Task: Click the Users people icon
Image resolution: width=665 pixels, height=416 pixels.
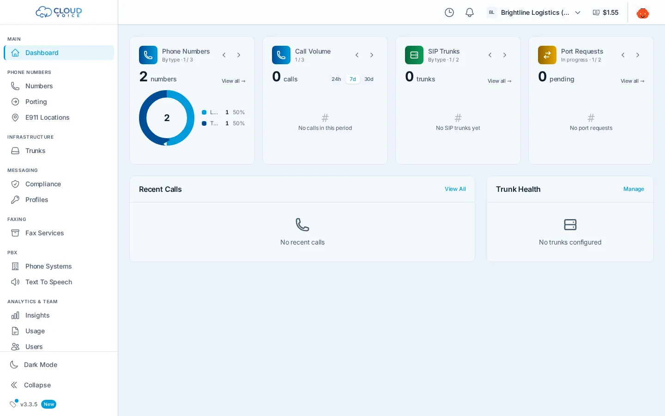Action: point(15,347)
